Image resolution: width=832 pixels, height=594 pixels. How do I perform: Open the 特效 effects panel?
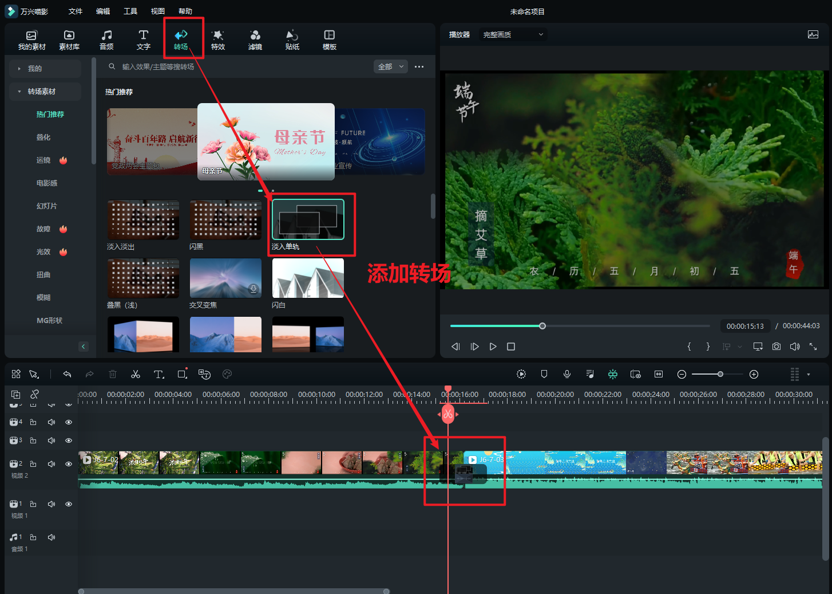tap(218, 40)
